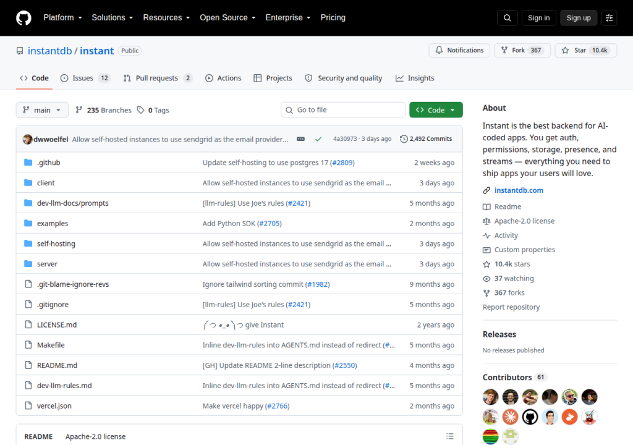Expand commit message ellipsis button
Screen dimensions: 633x445
coord(301,139)
